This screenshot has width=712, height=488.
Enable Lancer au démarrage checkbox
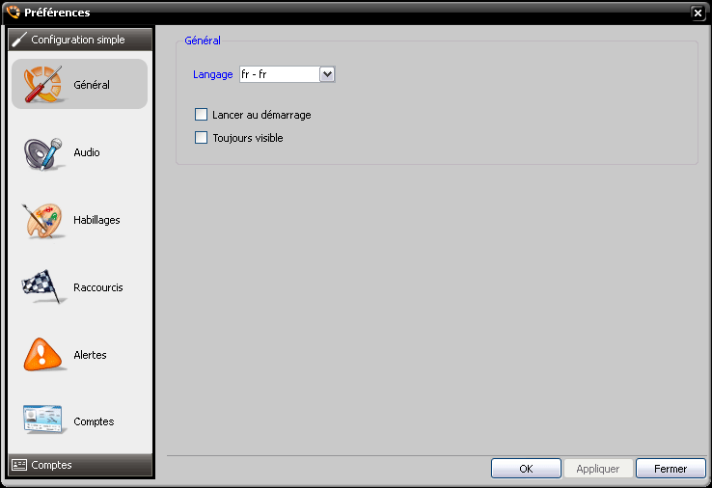coord(202,115)
